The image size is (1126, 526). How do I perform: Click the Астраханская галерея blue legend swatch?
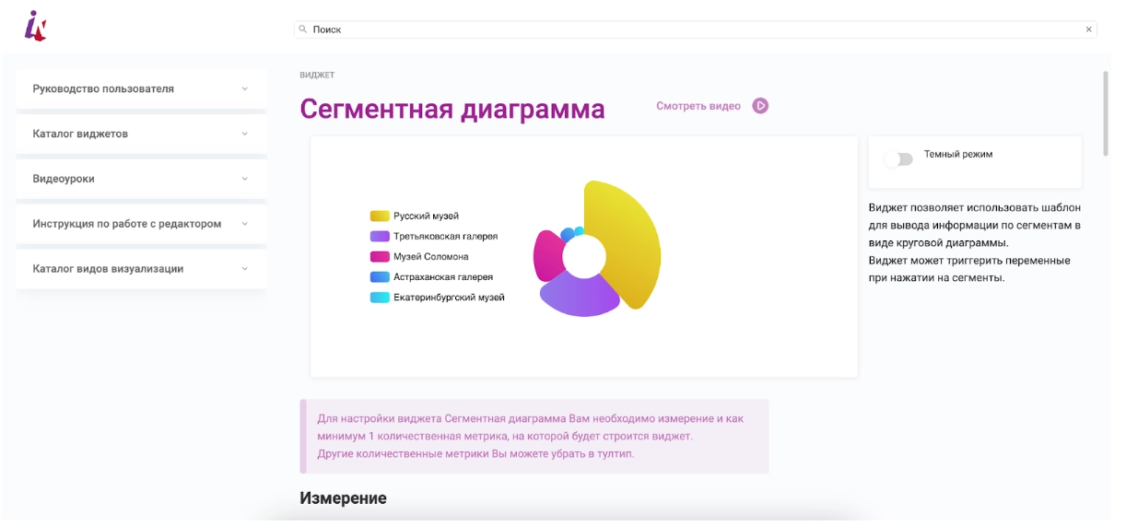click(380, 276)
